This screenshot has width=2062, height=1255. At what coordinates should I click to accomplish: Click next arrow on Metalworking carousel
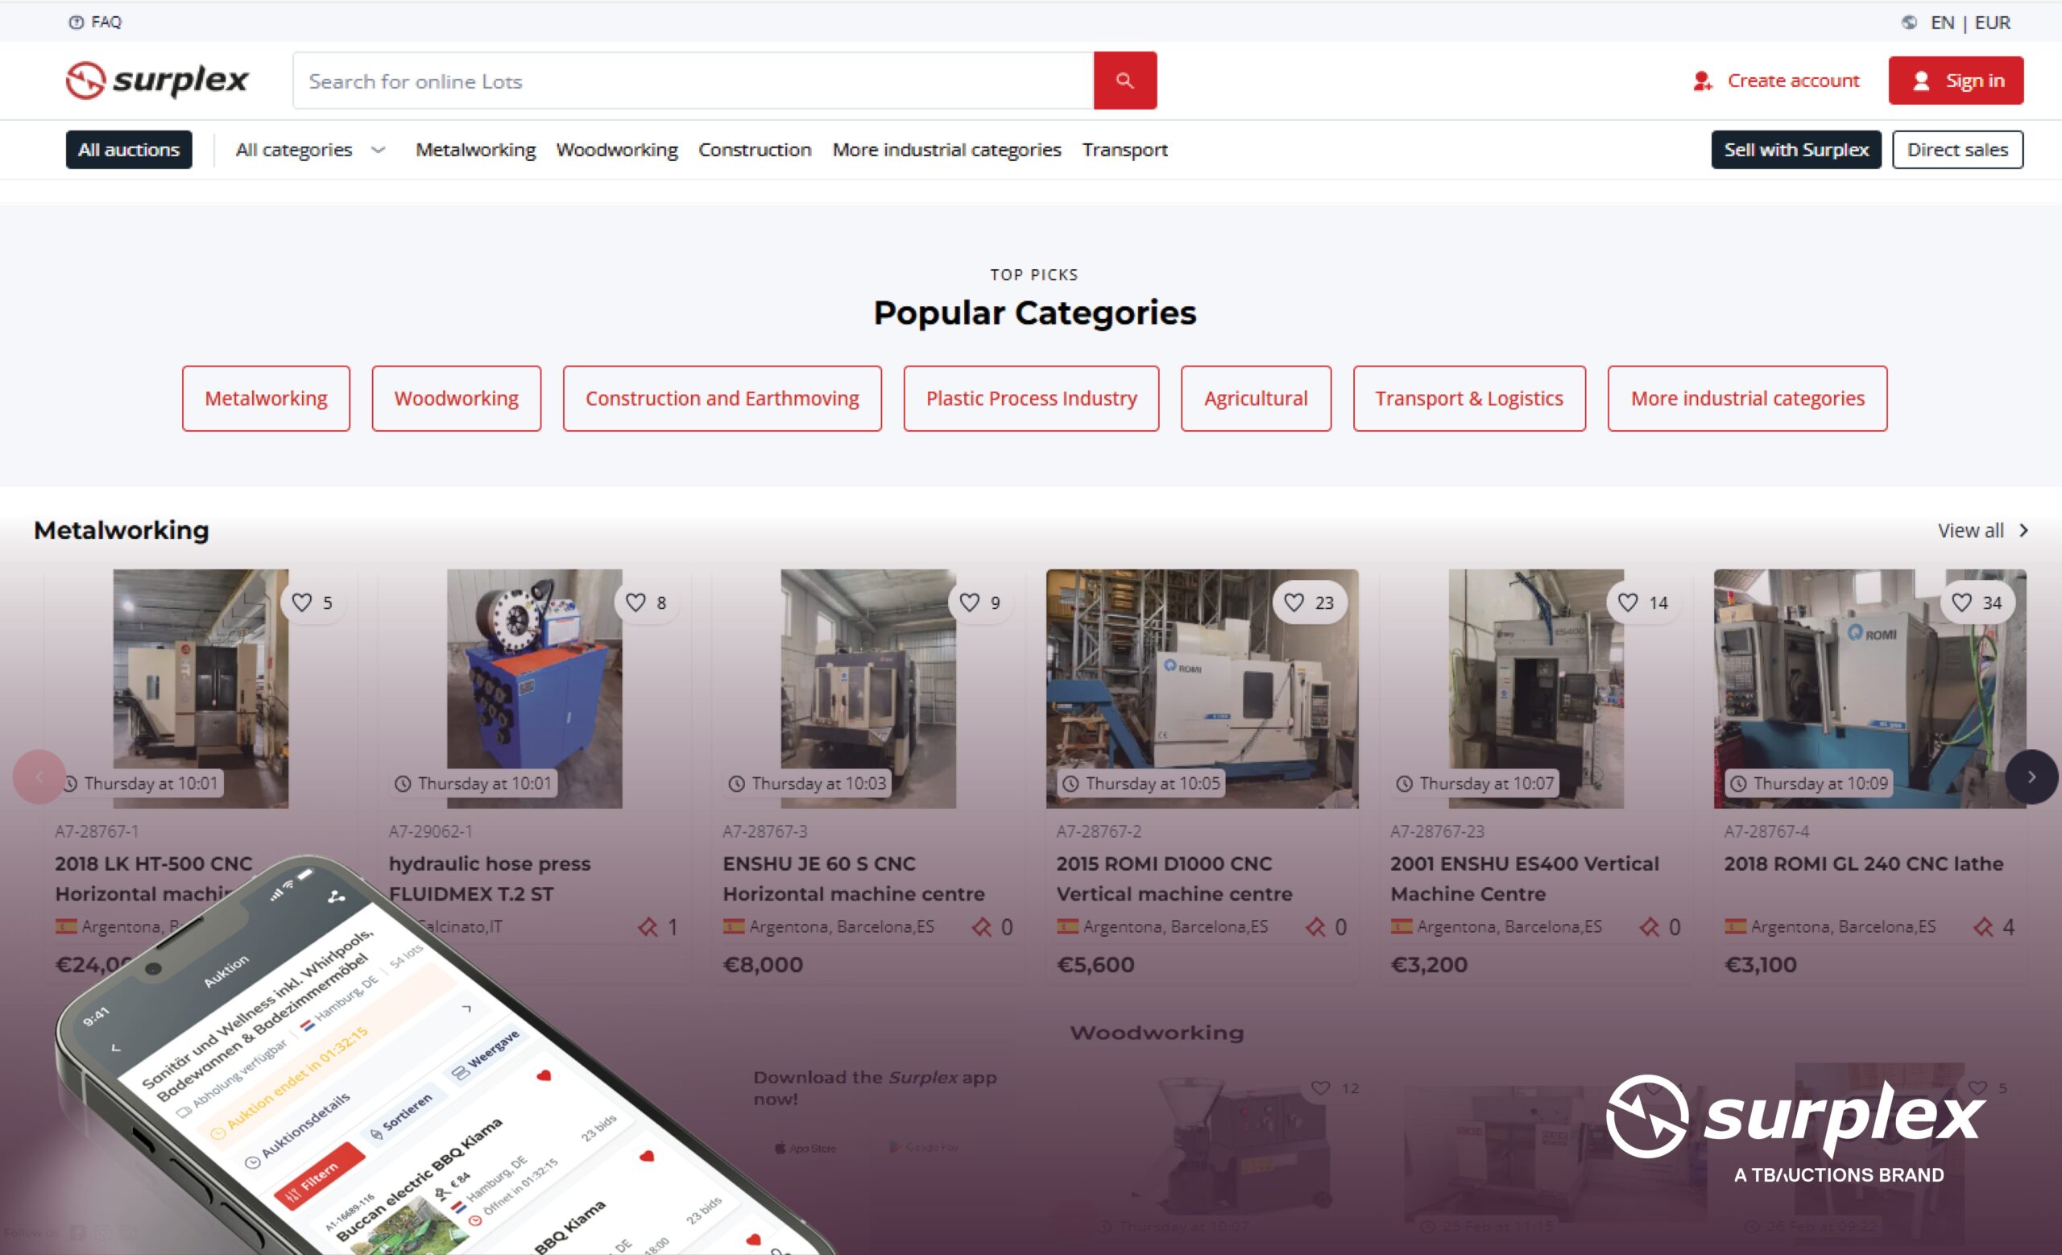pyautogui.click(x=2031, y=777)
